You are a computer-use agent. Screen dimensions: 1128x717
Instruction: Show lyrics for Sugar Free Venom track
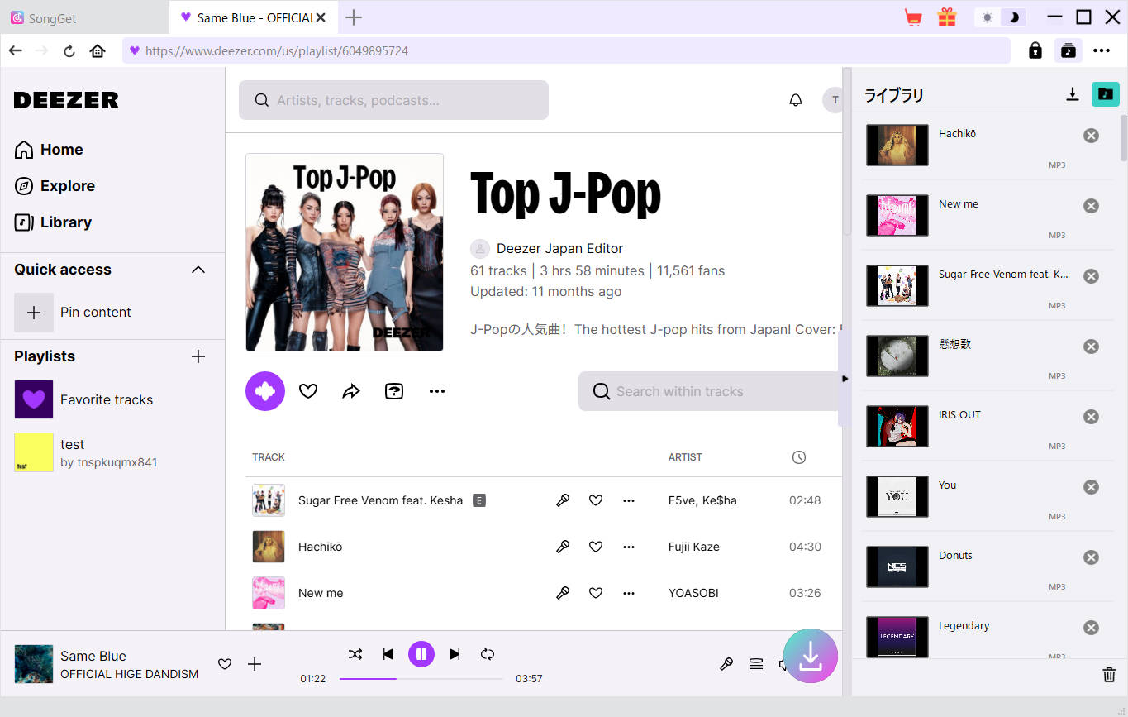point(563,500)
